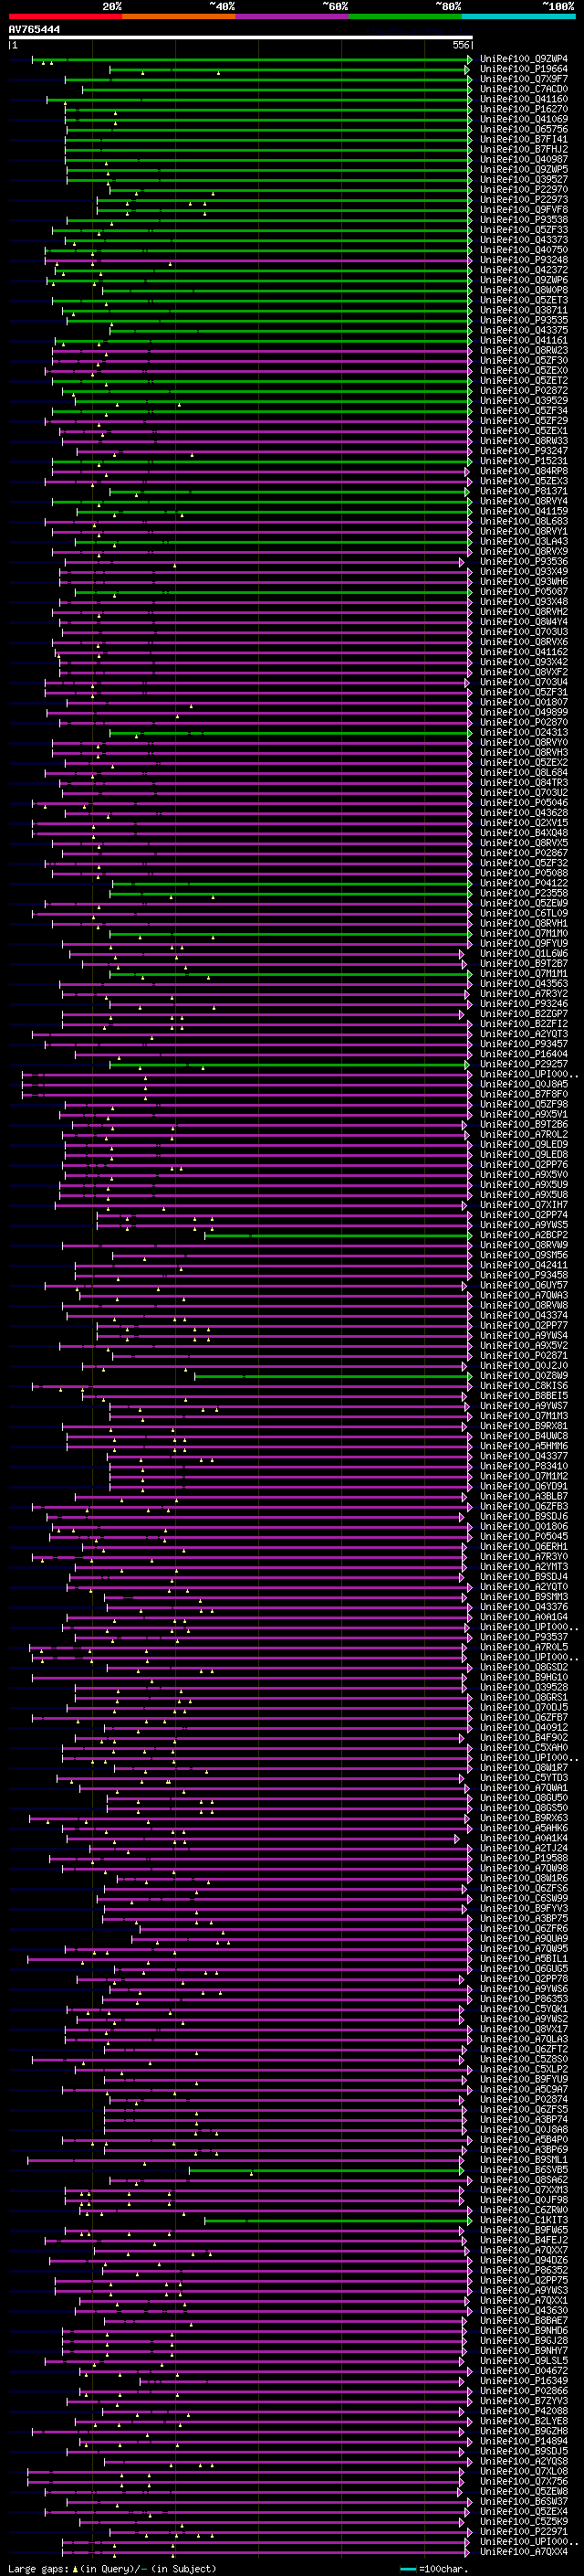
Task: Select the label UniRef100_B7FHJ2
Action: 524,149
